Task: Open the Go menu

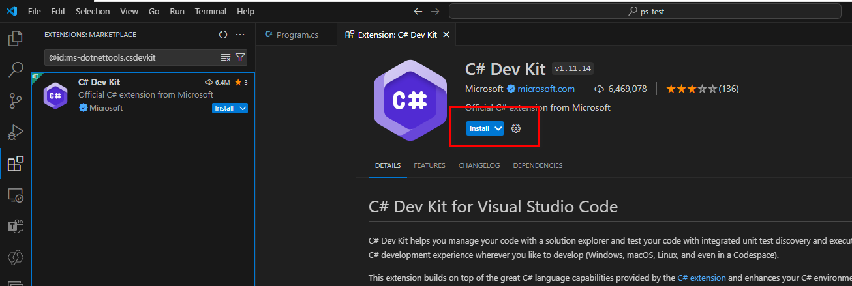Action: [154, 12]
